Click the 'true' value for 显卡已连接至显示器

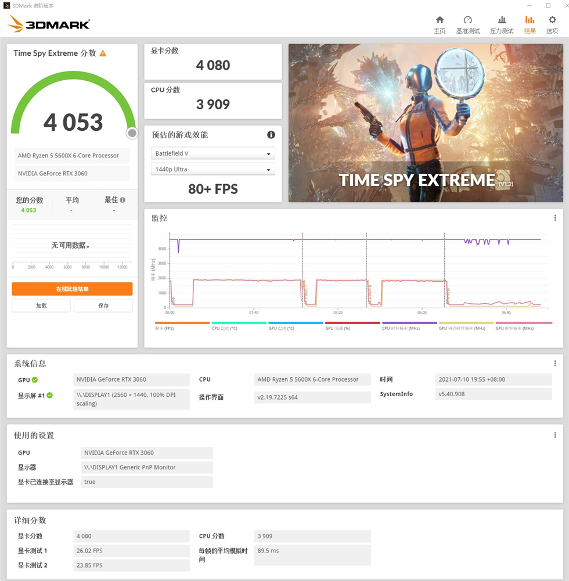(x=146, y=482)
